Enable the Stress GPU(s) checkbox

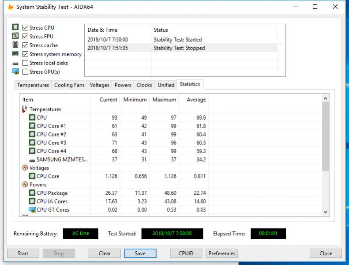(x=26, y=72)
